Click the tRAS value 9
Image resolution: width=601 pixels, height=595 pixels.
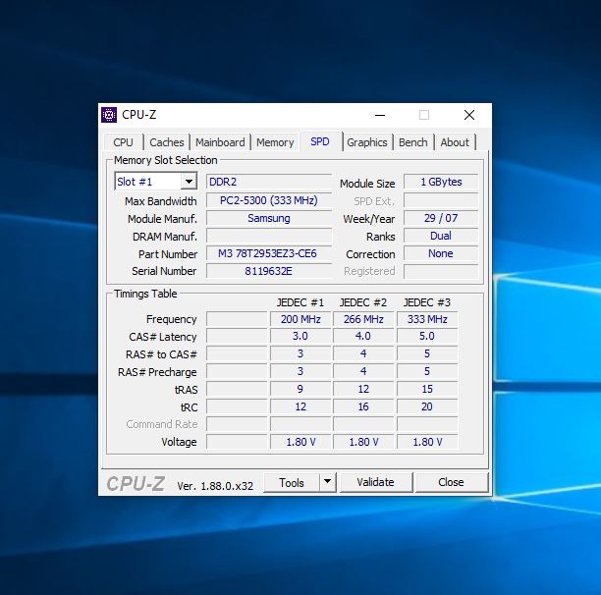pos(300,389)
